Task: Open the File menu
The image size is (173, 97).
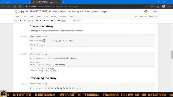Action: [18, 16]
